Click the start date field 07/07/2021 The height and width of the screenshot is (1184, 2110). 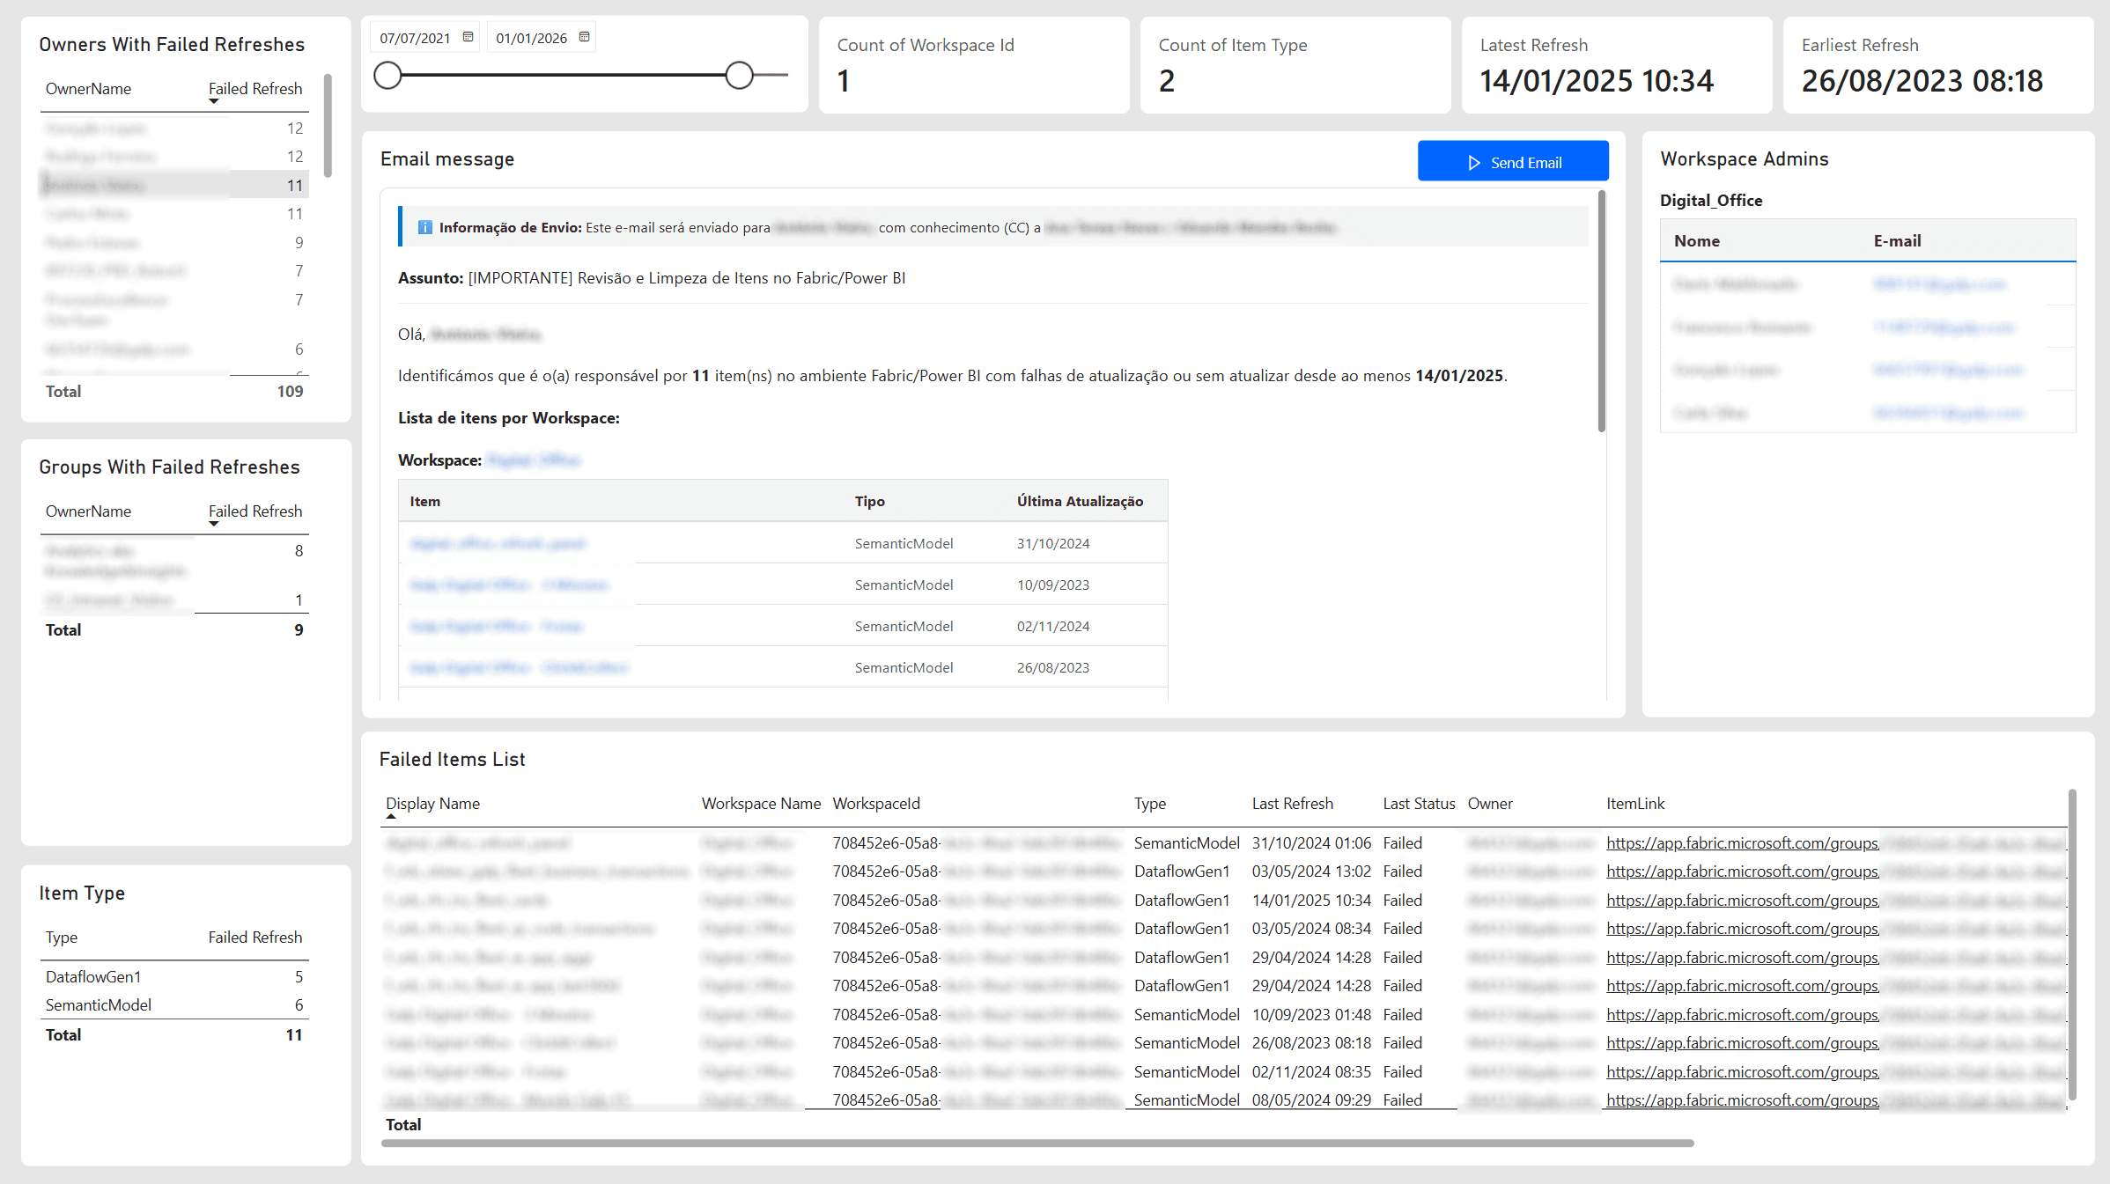tap(415, 38)
